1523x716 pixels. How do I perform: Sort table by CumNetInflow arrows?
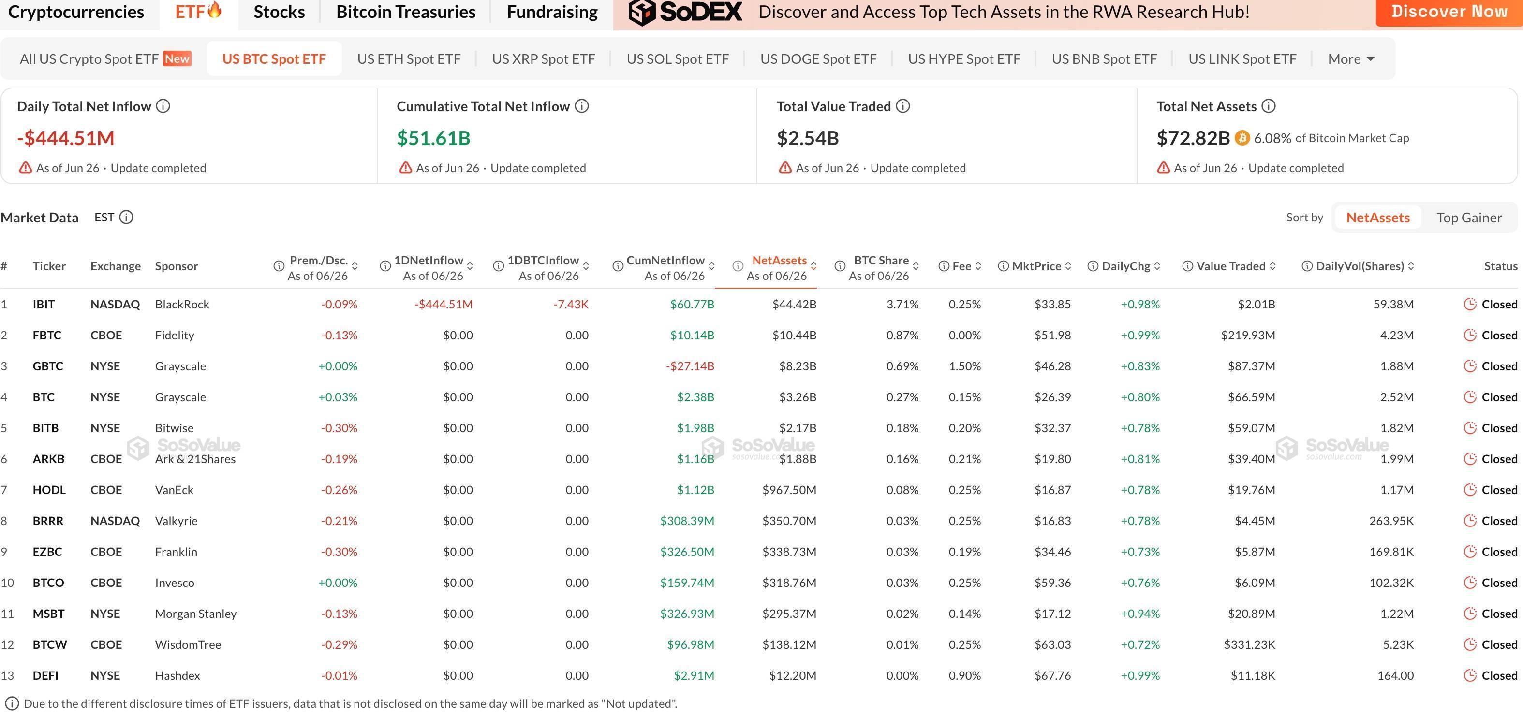712,266
